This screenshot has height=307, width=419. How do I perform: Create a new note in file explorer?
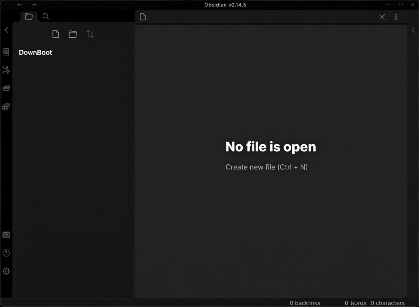tap(56, 34)
